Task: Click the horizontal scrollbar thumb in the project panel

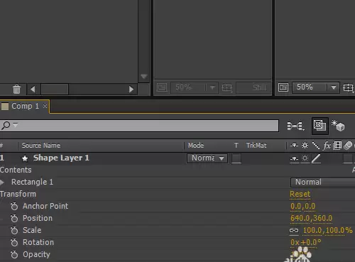Action: click(55, 89)
